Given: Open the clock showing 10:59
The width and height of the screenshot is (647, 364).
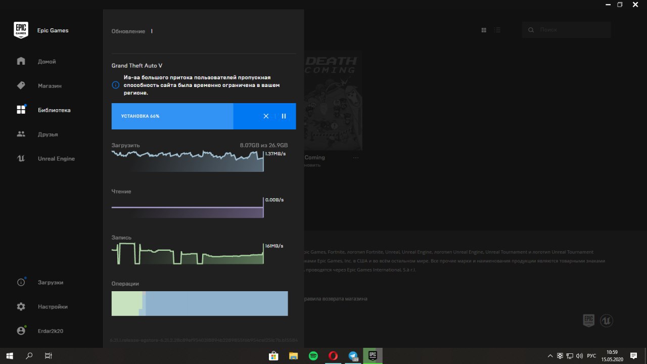Looking at the screenshot, I should [x=612, y=356].
